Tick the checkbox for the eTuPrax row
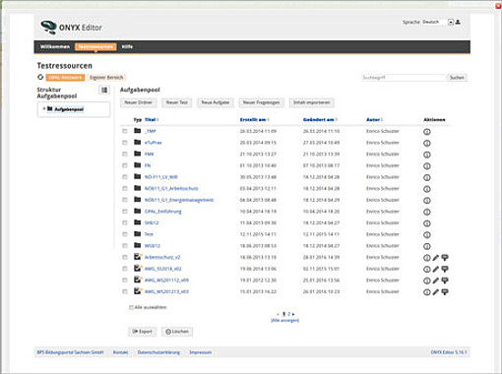The image size is (502, 374). click(x=125, y=143)
